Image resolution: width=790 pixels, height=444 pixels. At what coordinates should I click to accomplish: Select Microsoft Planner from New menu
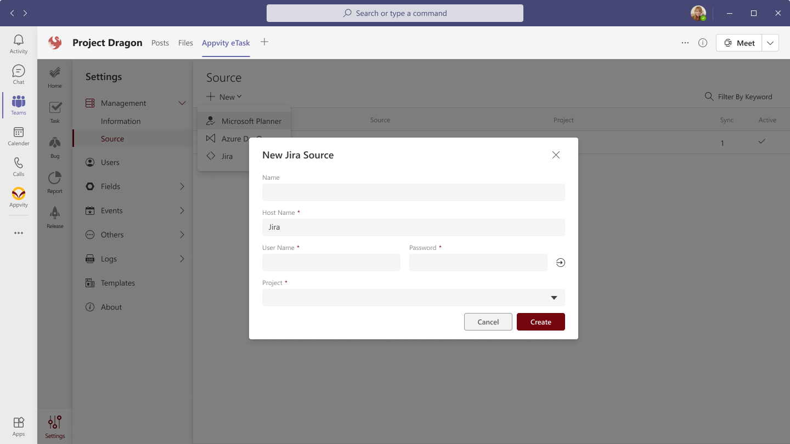[x=251, y=121]
